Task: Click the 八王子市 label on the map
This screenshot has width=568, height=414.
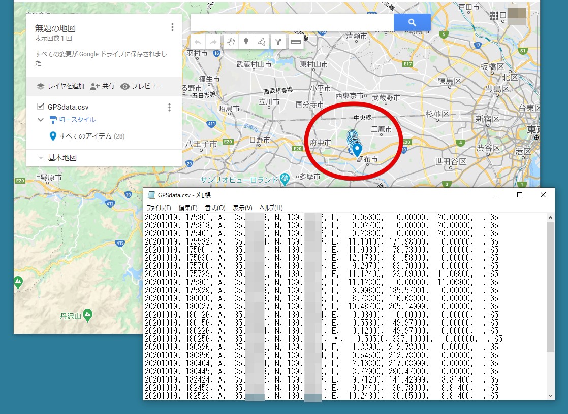Action: point(201,144)
